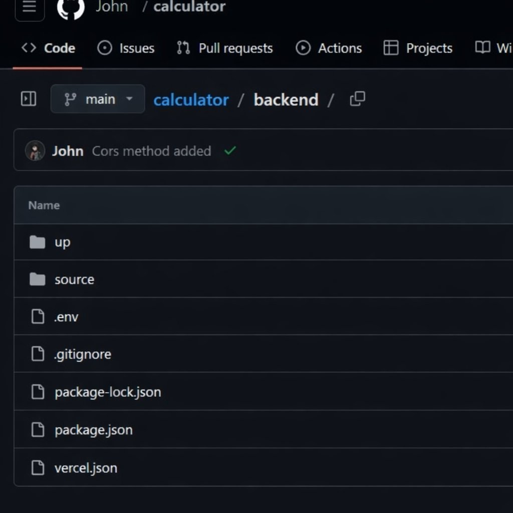Image resolution: width=513 pixels, height=513 pixels.
Task: Open the .env file
Action: [x=66, y=317]
